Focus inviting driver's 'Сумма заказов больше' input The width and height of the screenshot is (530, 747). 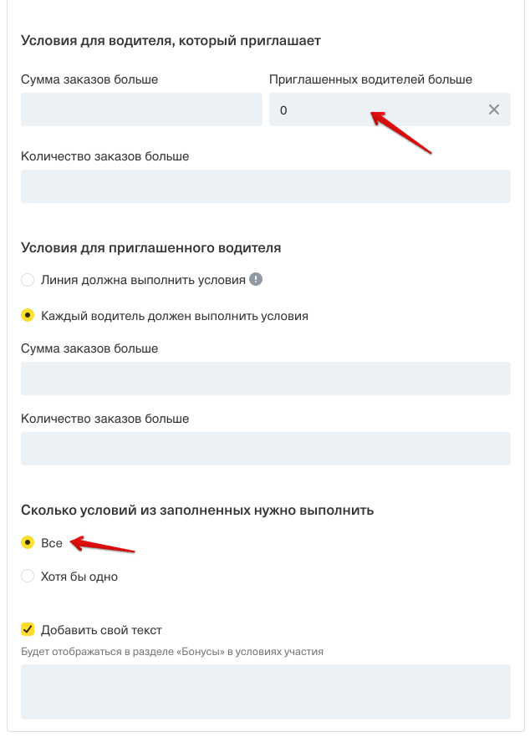(x=141, y=109)
